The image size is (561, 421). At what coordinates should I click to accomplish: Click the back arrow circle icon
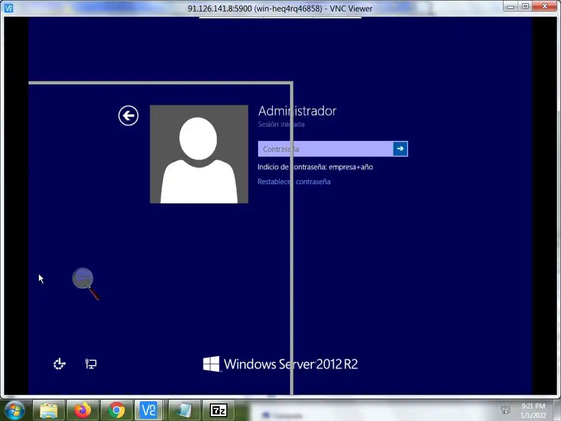point(128,116)
